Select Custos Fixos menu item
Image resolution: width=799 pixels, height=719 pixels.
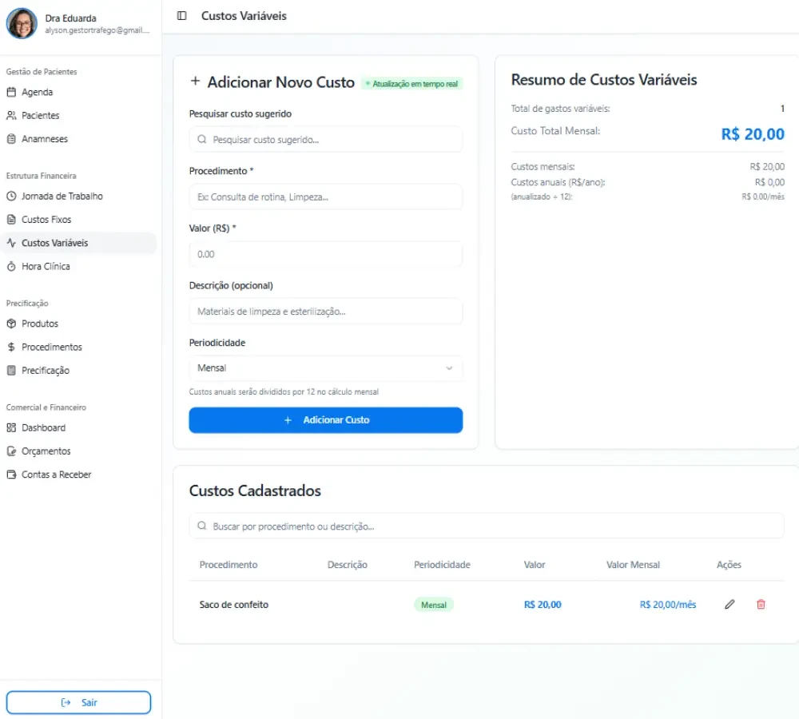(79, 220)
